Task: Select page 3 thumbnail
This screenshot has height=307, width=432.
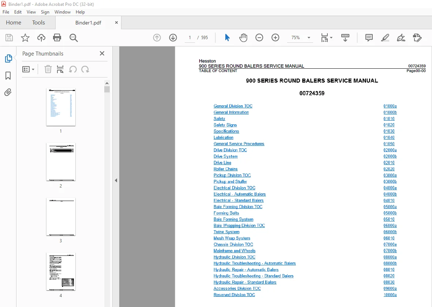Action: coord(61,217)
